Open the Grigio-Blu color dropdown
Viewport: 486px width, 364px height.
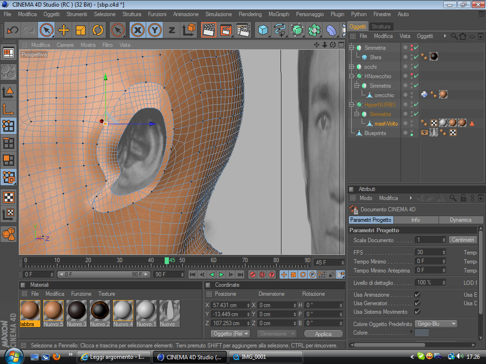pos(436,324)
